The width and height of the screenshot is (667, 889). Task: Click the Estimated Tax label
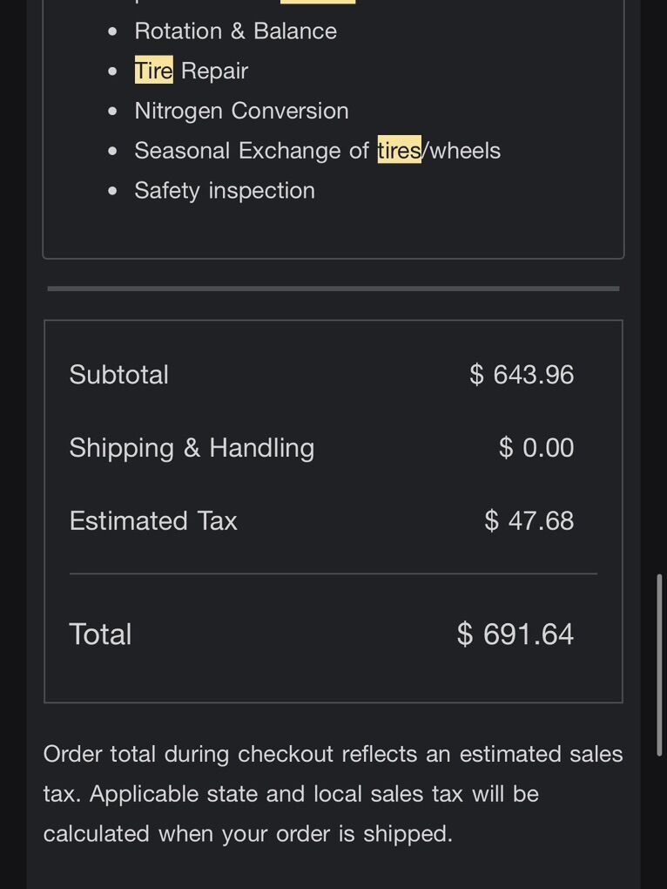click(x=153, y=521)
